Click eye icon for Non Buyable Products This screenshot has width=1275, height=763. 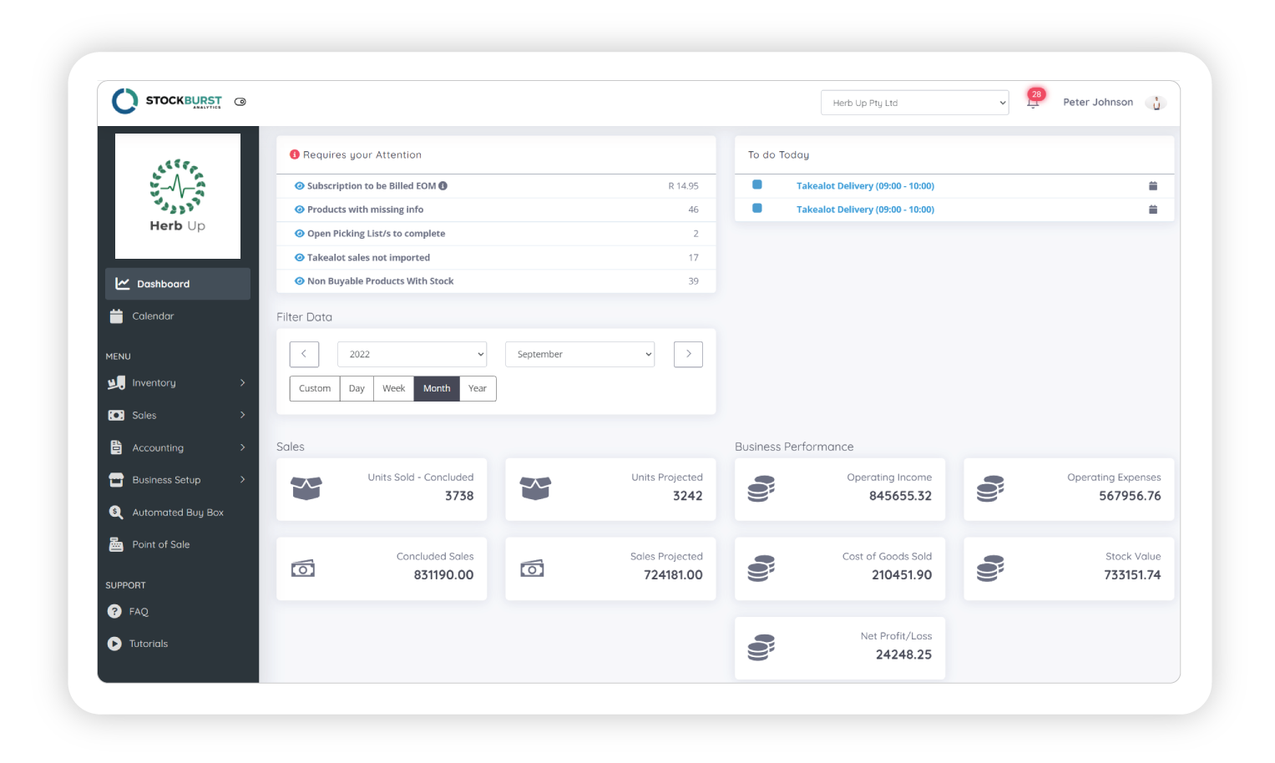[299, 281]
